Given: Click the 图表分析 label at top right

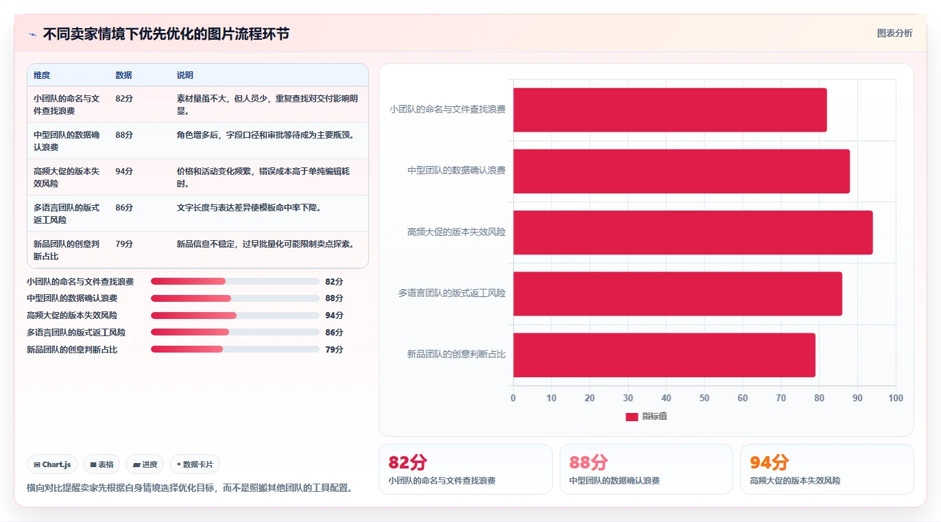Looking at the screenshot, I should coord(894,33).
